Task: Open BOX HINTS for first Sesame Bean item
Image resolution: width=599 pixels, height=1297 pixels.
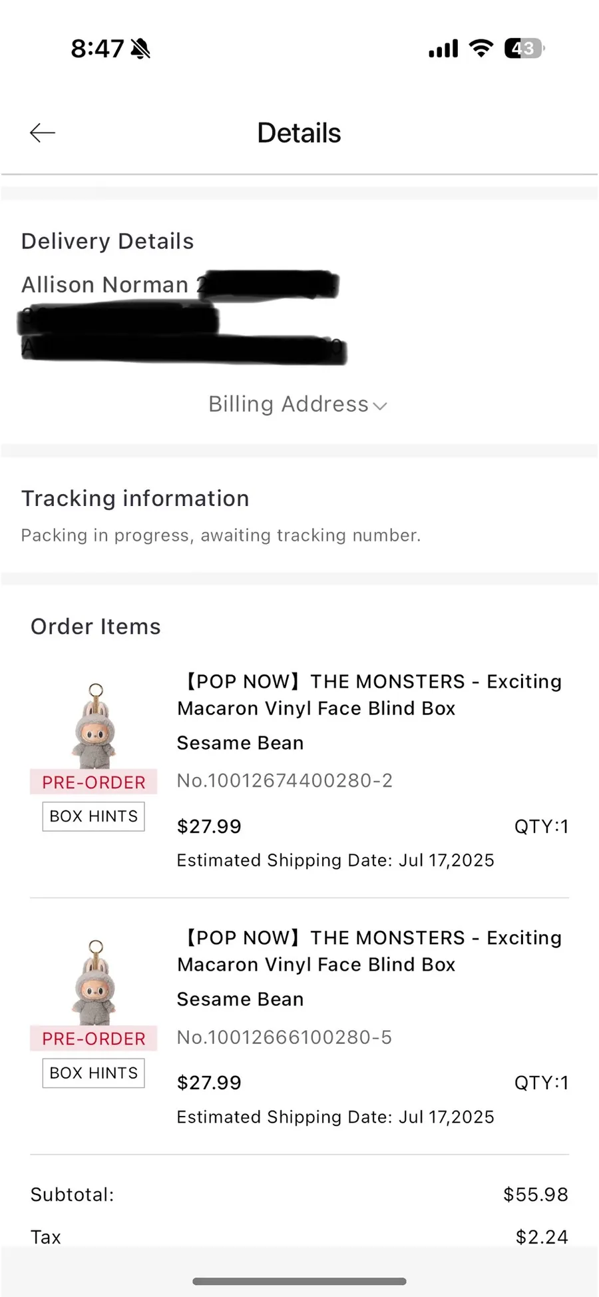Action: click(x=94, y=816)
